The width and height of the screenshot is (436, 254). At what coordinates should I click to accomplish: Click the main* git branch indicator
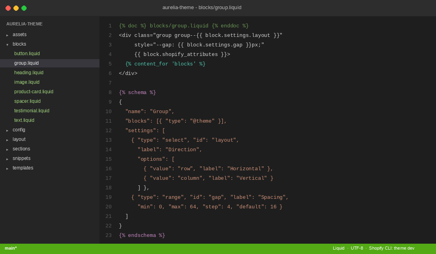[11, 248]
